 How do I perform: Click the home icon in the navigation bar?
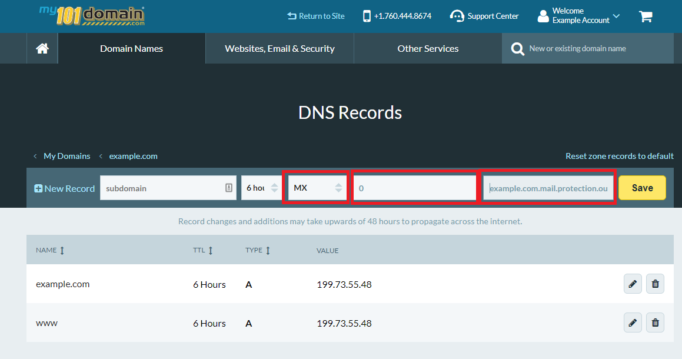(x=42, y=48)
